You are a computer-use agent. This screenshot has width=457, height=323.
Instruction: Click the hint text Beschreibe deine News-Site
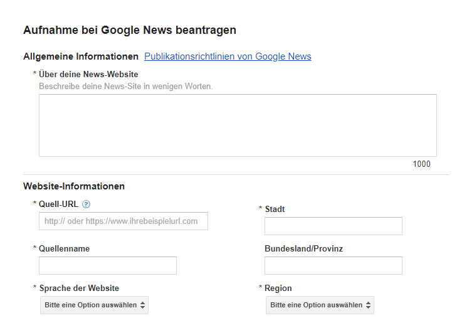click(x=126, y=87)
